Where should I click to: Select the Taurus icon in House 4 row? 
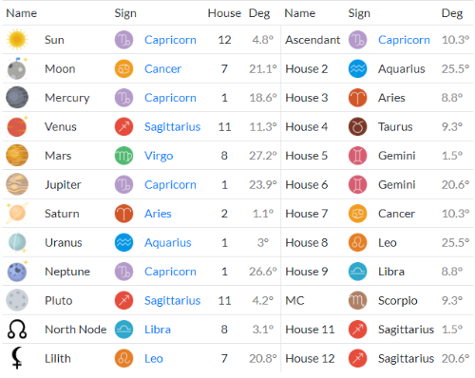tap(357, 126)
